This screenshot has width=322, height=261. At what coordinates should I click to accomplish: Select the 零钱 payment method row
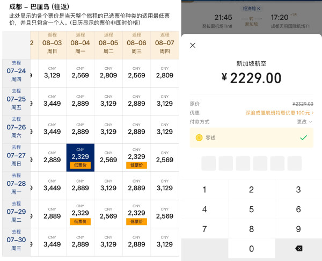pos(252,137)
